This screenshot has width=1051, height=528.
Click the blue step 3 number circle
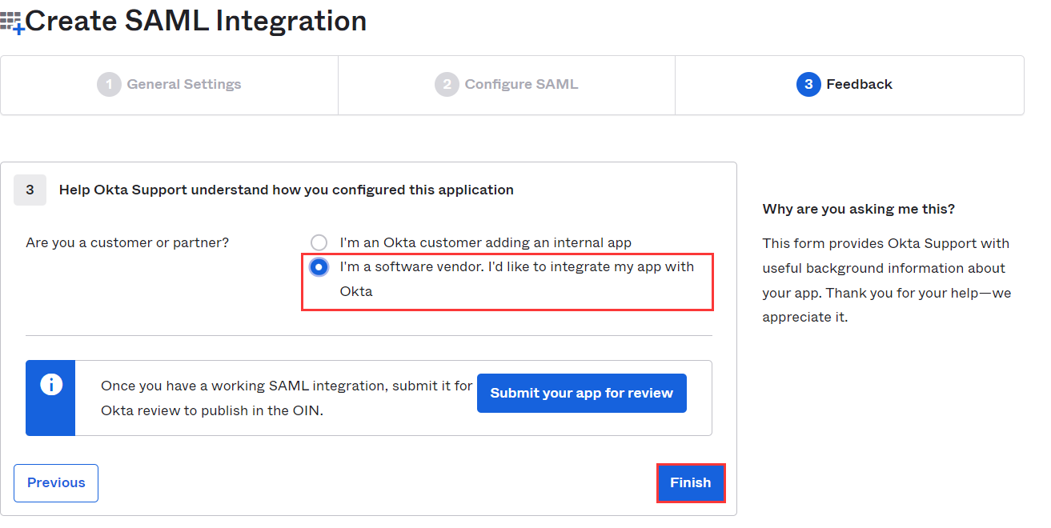coord(808,84)
